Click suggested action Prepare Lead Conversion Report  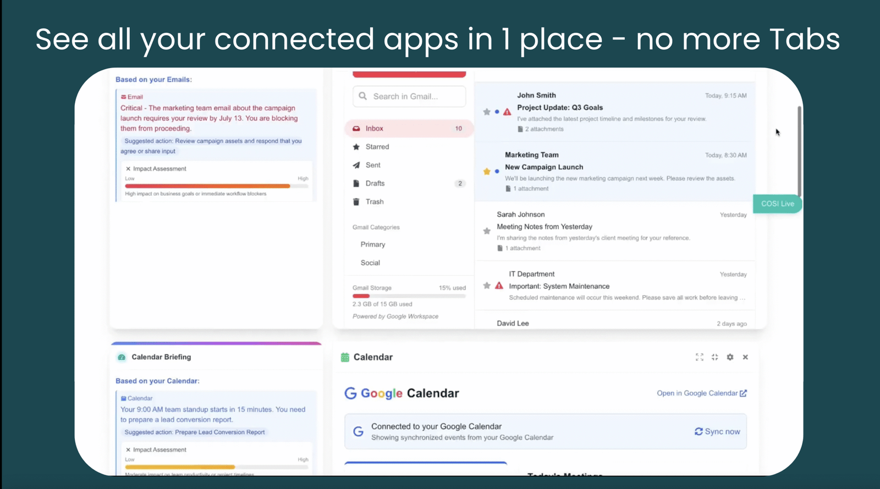195,432
